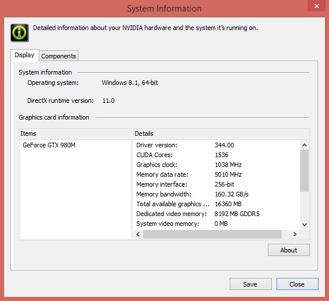Click the System Information title bar text

click(x=164, y=9)
